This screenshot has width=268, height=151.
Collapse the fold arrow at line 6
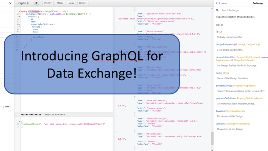pyautogui.click(x=19, y=24)
